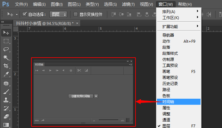The height and width of the screenshot is (128, 222).
Task: Open the 滤镜(T) menu
Action: (129, 4)
